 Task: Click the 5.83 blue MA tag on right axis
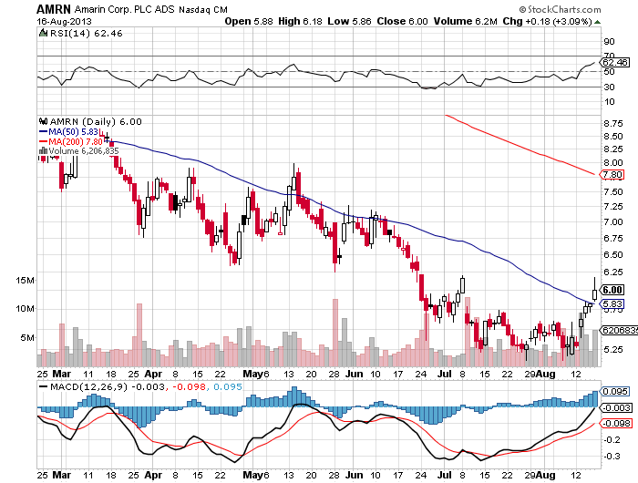click(x=612, y=304)
